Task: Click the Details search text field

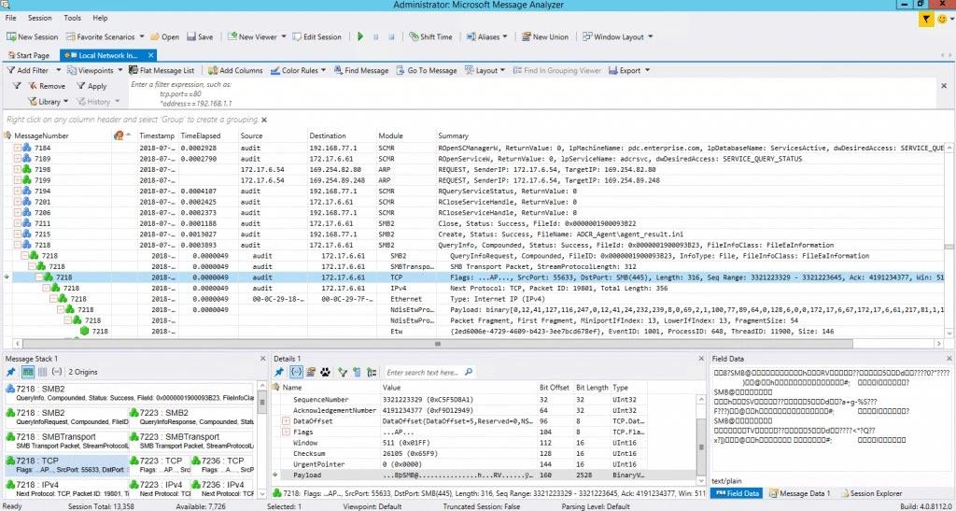Action: [x=425, y=372]
